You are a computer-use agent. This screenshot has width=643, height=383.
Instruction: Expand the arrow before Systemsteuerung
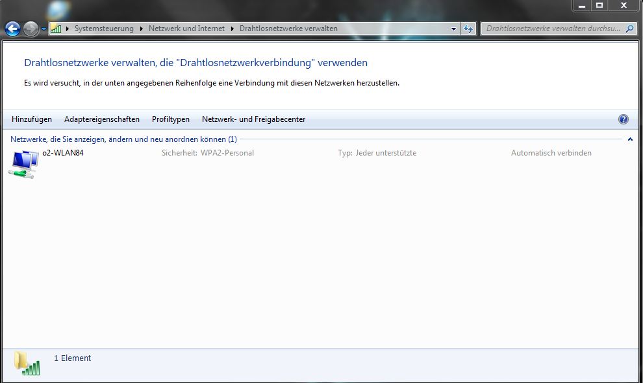click(68, 29)
